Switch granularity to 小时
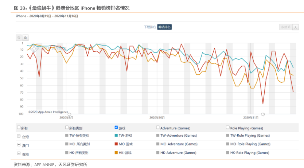This screenshot has width=304, height=168. click(285, 27)
